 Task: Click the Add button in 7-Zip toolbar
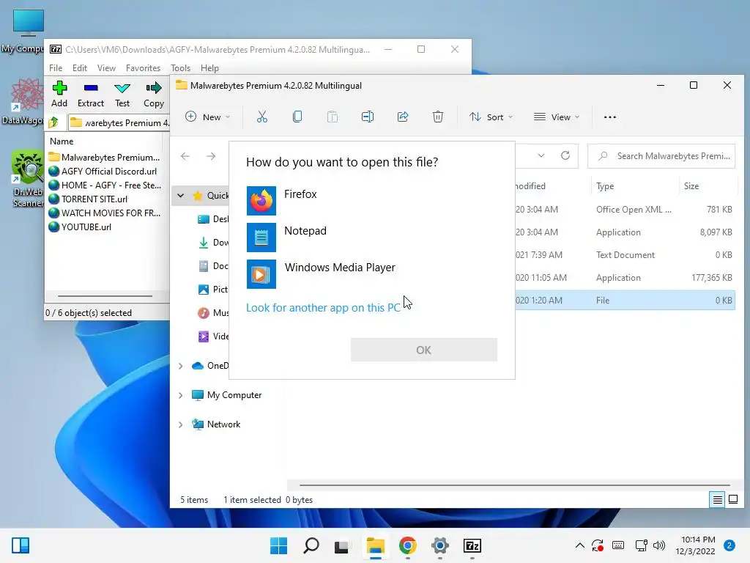pyautogui.click(x=59, y=95)
